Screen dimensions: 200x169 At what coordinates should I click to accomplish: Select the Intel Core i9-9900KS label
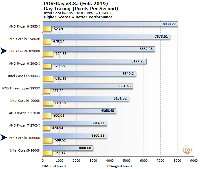pyautogui.click(x=24, y=76)
